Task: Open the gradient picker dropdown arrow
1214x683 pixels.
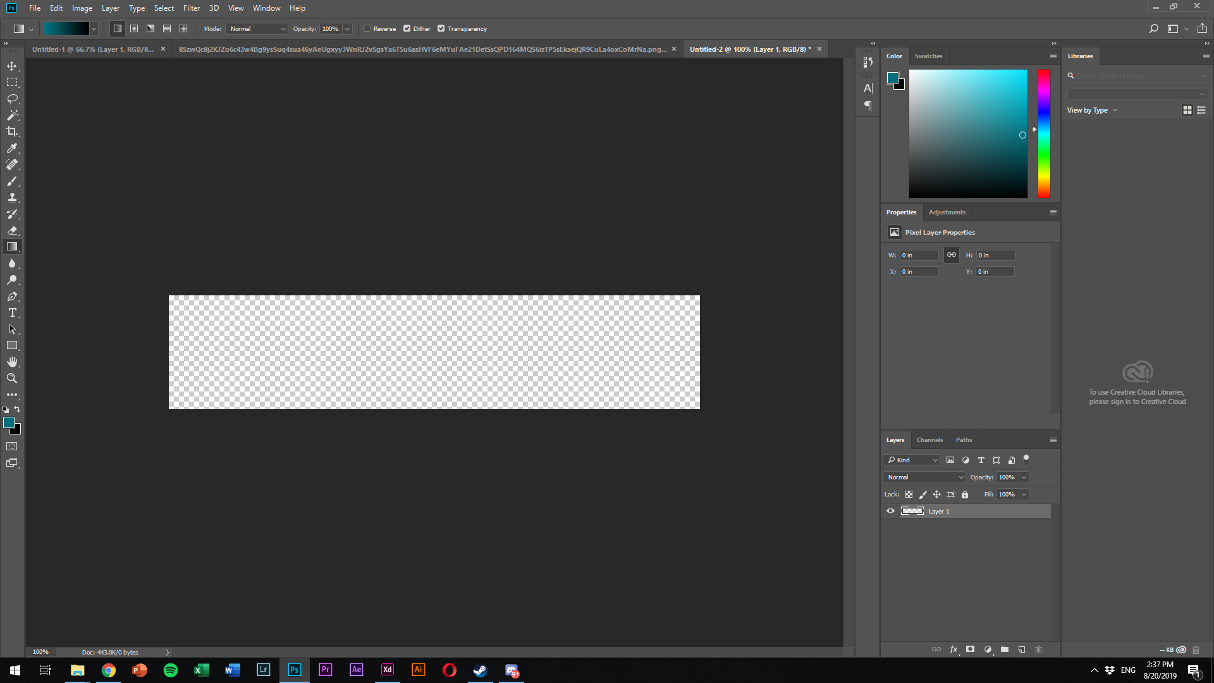Action: tap(94, 28)
